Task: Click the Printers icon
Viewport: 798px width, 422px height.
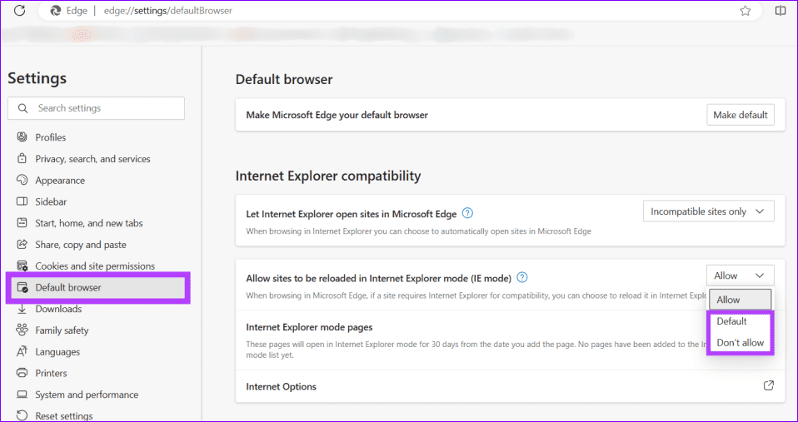Action: [22, 373]
